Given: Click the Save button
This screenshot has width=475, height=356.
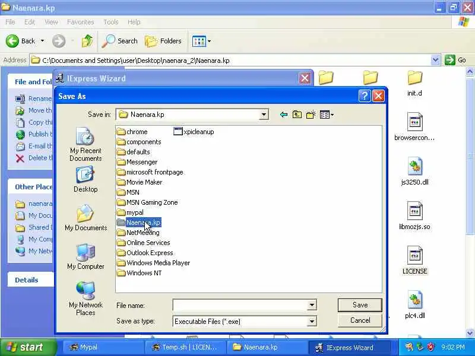Looking at the screenshot, I should coord(360,305).
